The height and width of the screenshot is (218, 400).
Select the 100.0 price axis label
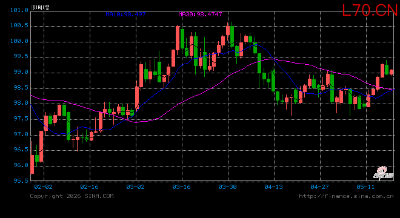[19, 41]
